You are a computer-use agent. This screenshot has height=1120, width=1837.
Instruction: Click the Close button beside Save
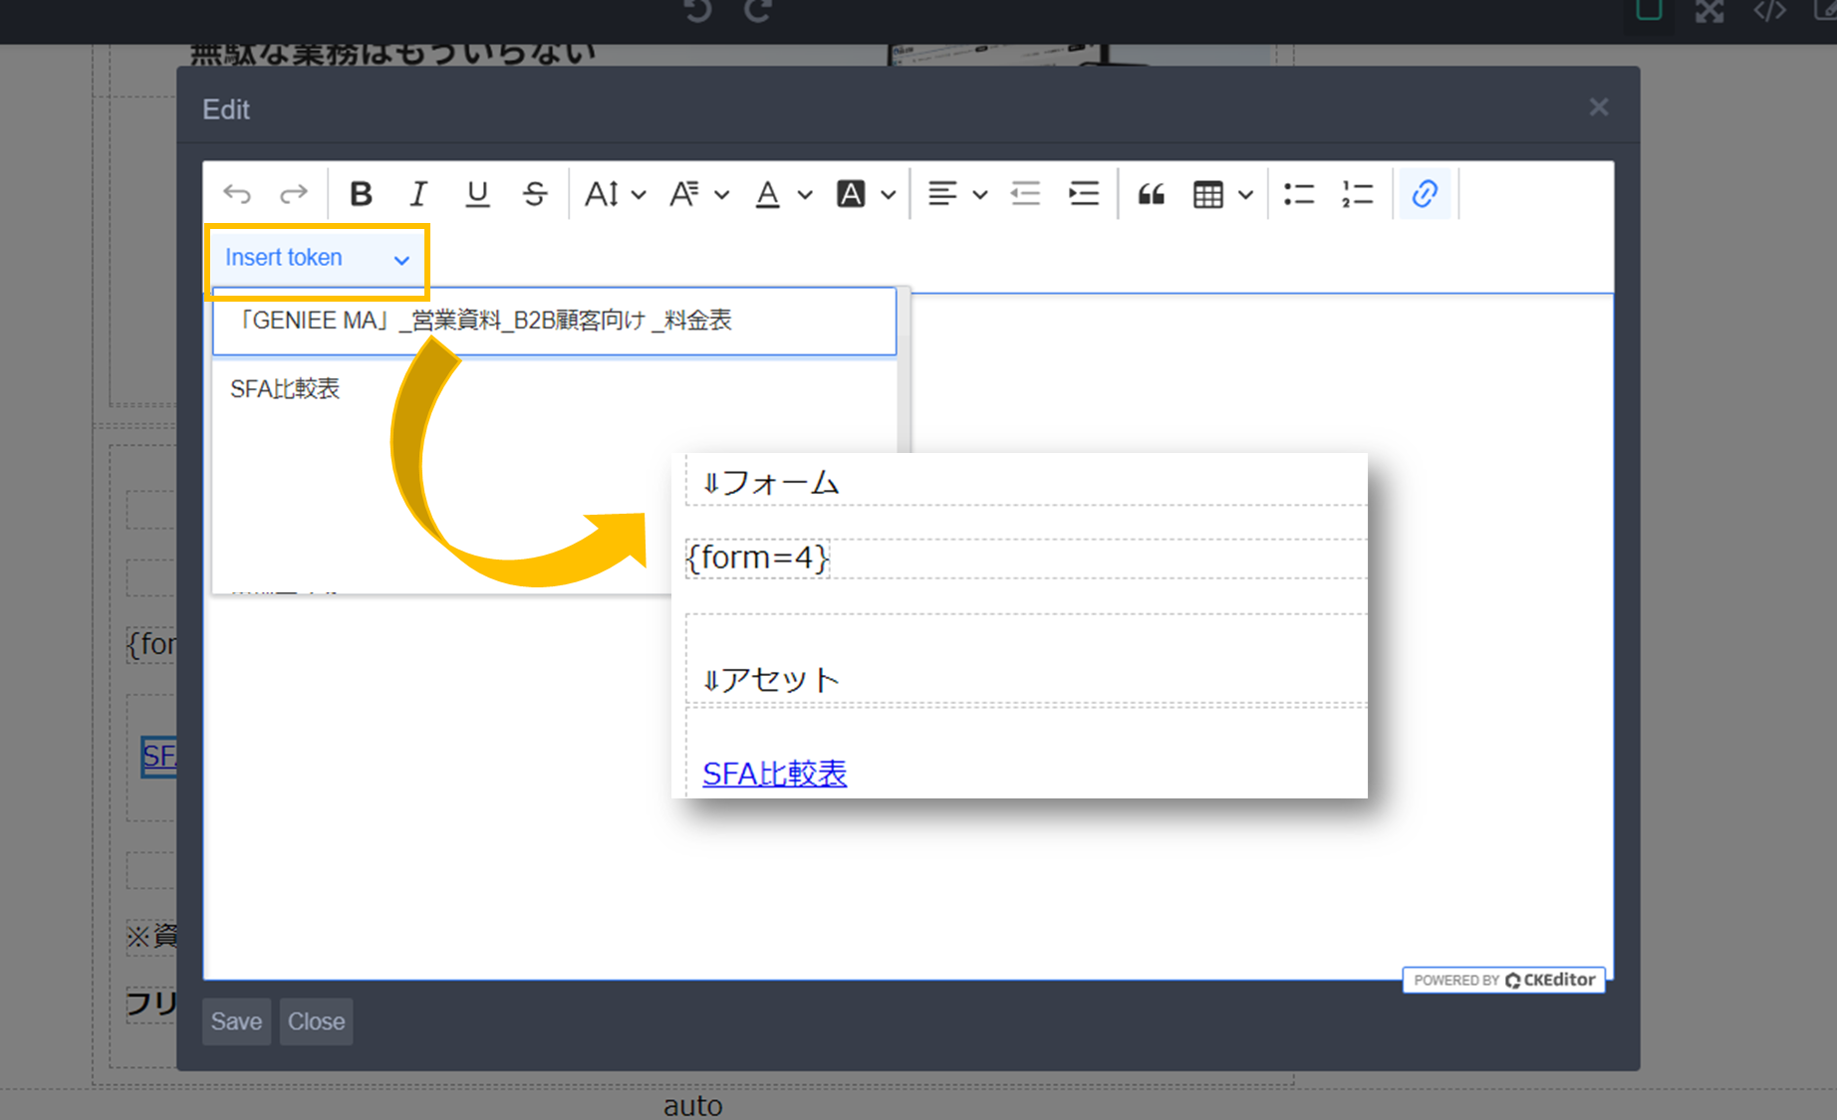coord(316,1021)
